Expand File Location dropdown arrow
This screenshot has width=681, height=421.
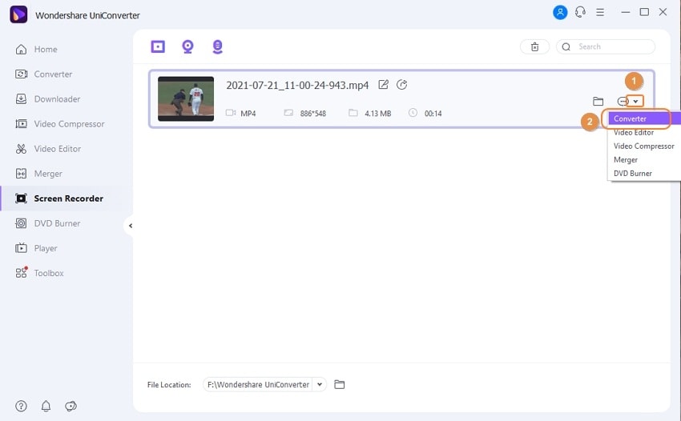[320, 384]
